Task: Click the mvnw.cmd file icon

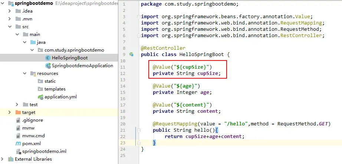Action: click(x=18, y=136)
